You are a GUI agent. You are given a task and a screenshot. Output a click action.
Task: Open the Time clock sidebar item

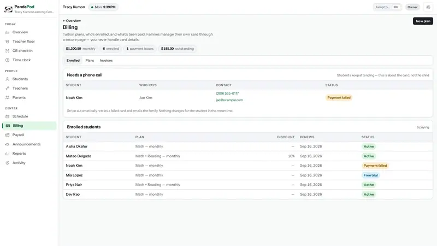pyautogui.click(x=29, y=60)
